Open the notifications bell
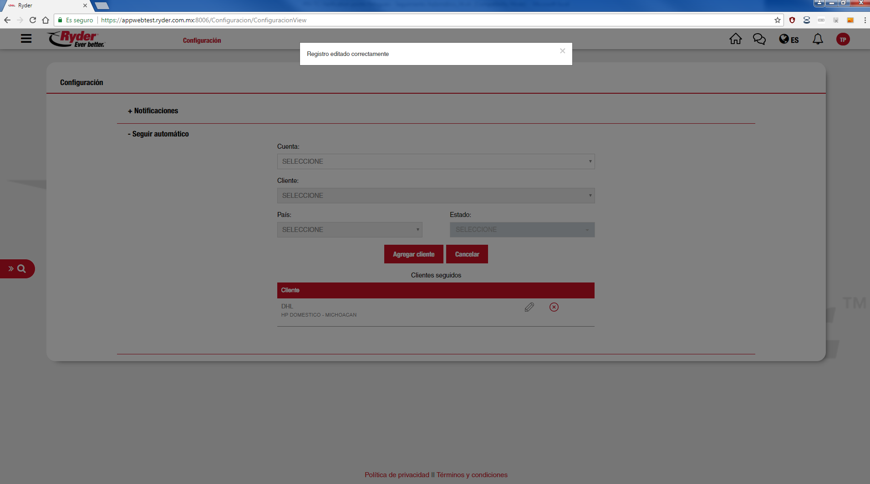870x484 pixels. (818, 39)
